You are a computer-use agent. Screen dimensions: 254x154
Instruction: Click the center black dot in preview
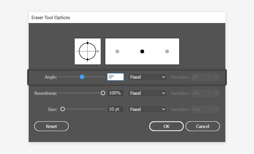pos(142,51)
